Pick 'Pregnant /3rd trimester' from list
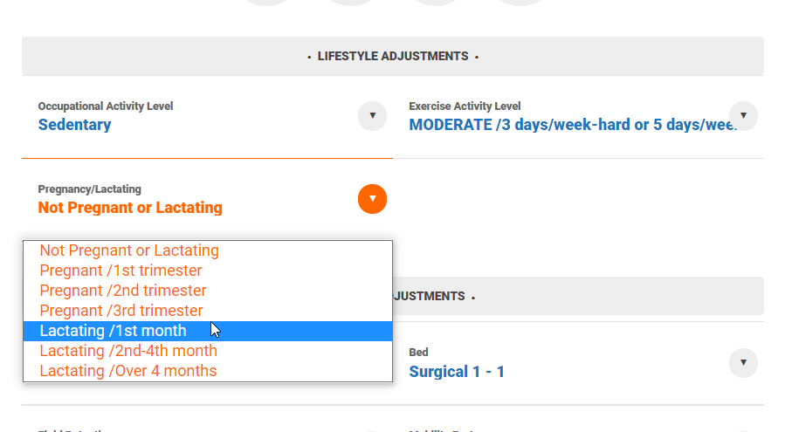The width and height of the screenshot is (792, 432). [x=121, y=311]
